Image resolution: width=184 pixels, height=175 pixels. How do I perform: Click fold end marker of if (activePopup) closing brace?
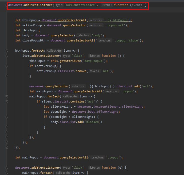click(x=7, y=76)
